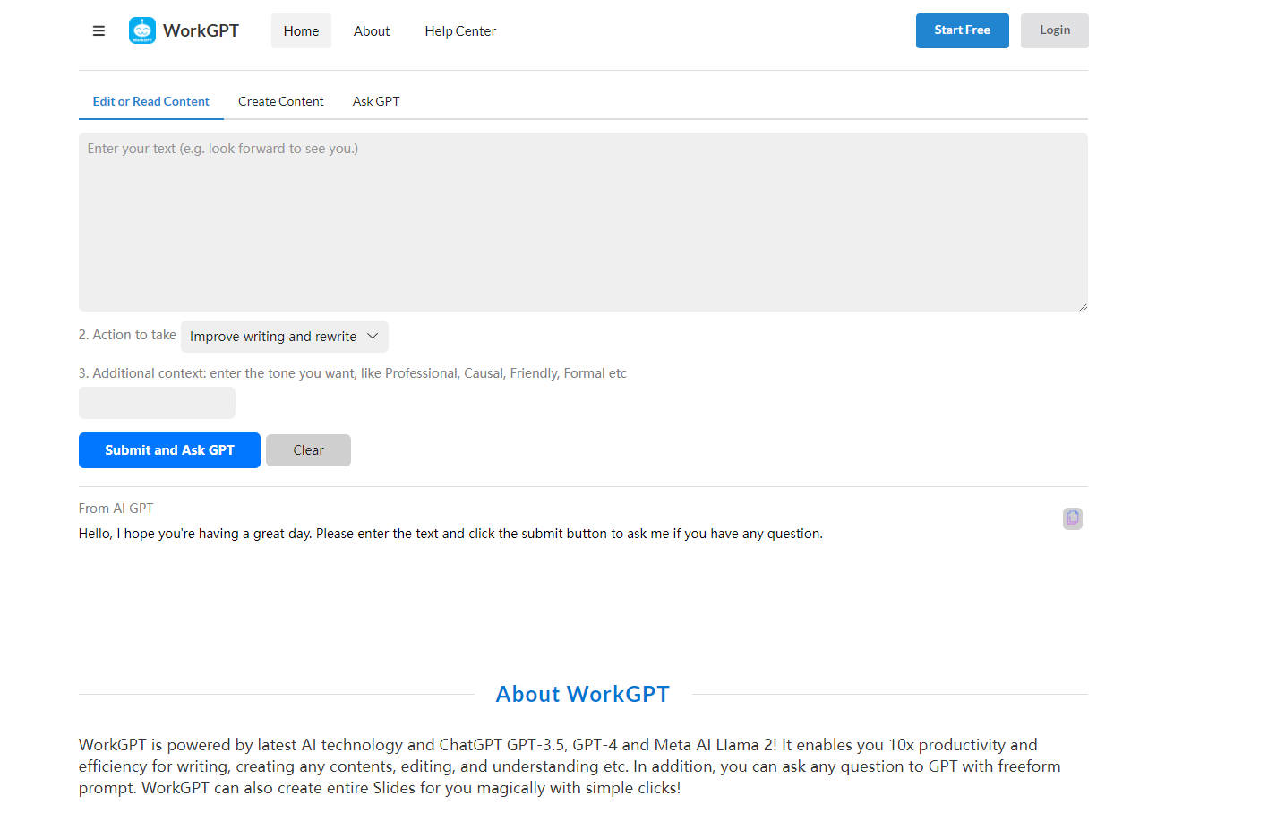Focus the 'Enter your text' text area
1268x813 pixels.
[x=582, y=222]
